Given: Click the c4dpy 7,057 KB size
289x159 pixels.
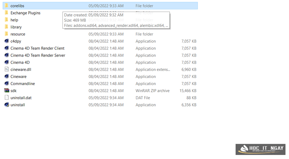Looking at the screenshot, I should pos(189,41).
